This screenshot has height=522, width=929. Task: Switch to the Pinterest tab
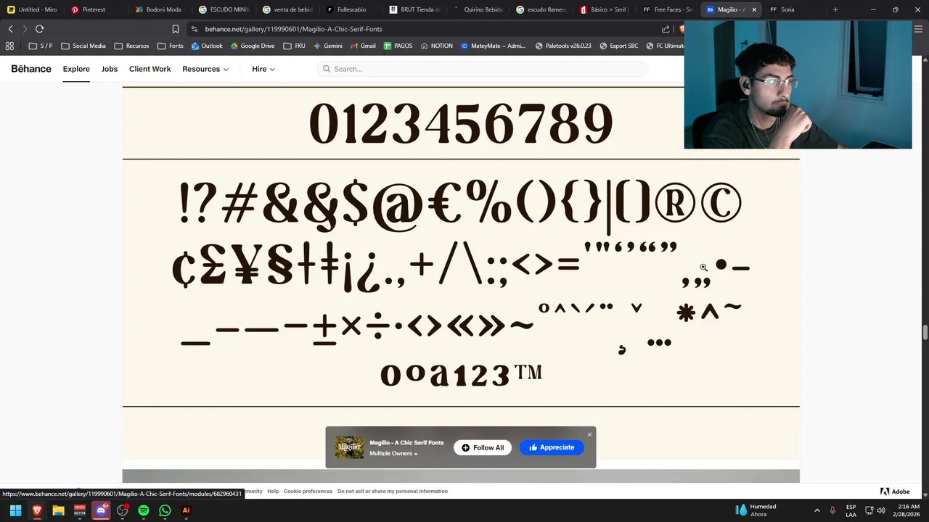click(x=95, y=9)
